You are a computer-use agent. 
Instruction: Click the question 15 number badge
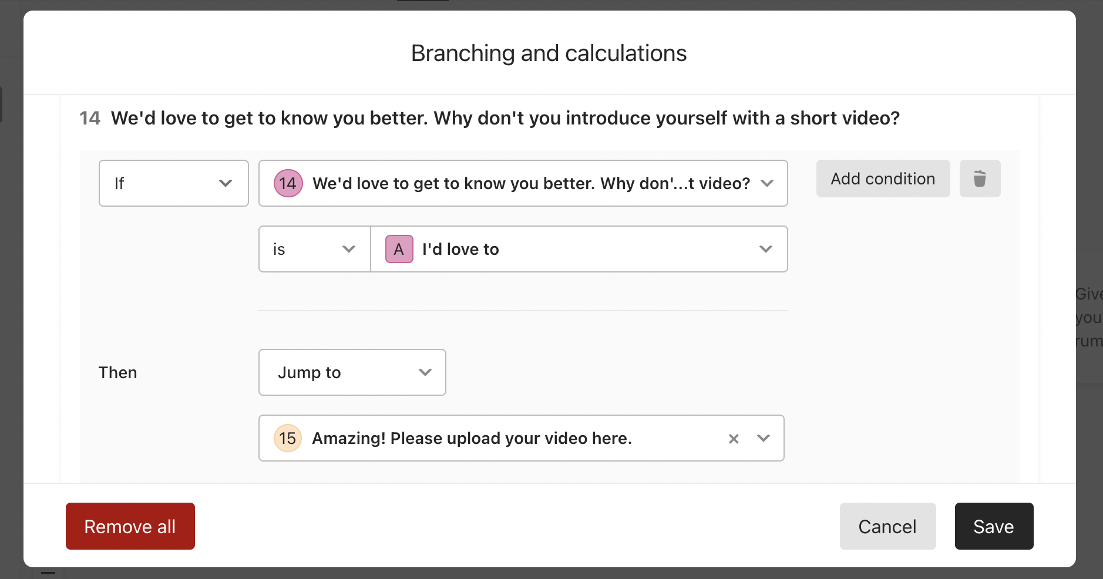[x=288, y=438]
